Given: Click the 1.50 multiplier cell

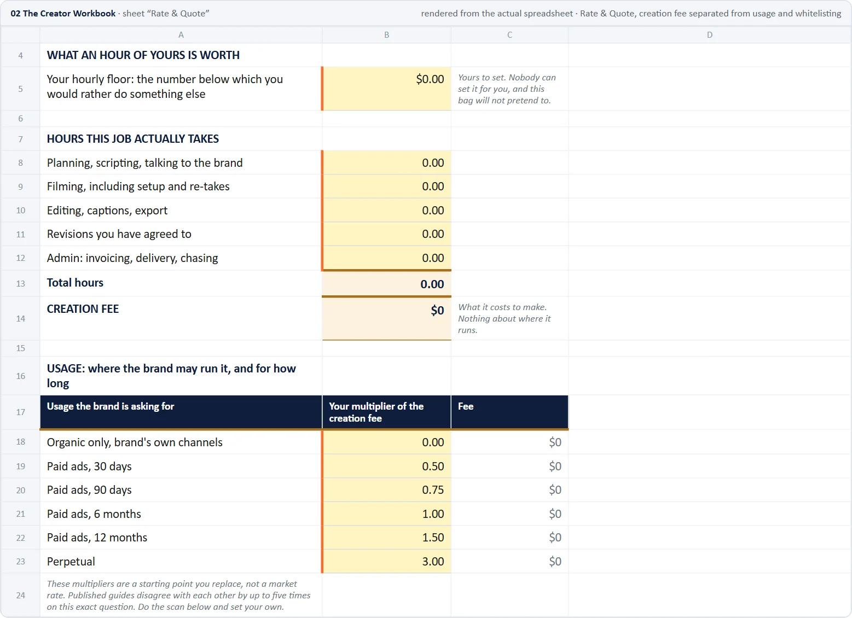Looking at the screenshot, I should 387,538.
